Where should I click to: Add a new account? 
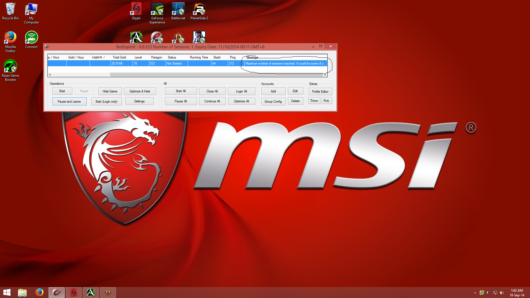tap(273, 91)
